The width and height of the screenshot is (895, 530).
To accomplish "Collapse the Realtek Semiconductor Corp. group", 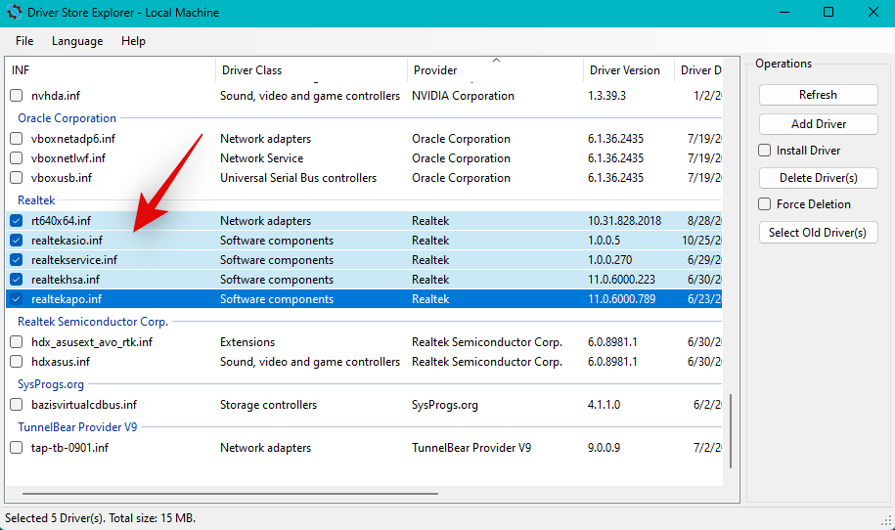I will [x=93, y=322].
